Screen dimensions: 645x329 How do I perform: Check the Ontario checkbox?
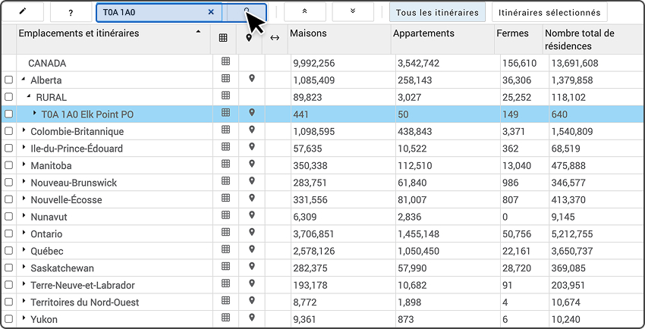coord(9,234)
